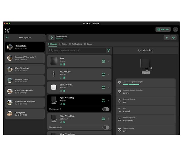Toggle Water supply for Kitchen WaterStop

coord(106,109)
